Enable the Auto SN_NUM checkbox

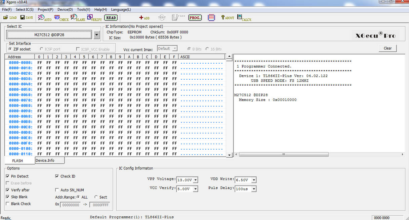point(57,190)
